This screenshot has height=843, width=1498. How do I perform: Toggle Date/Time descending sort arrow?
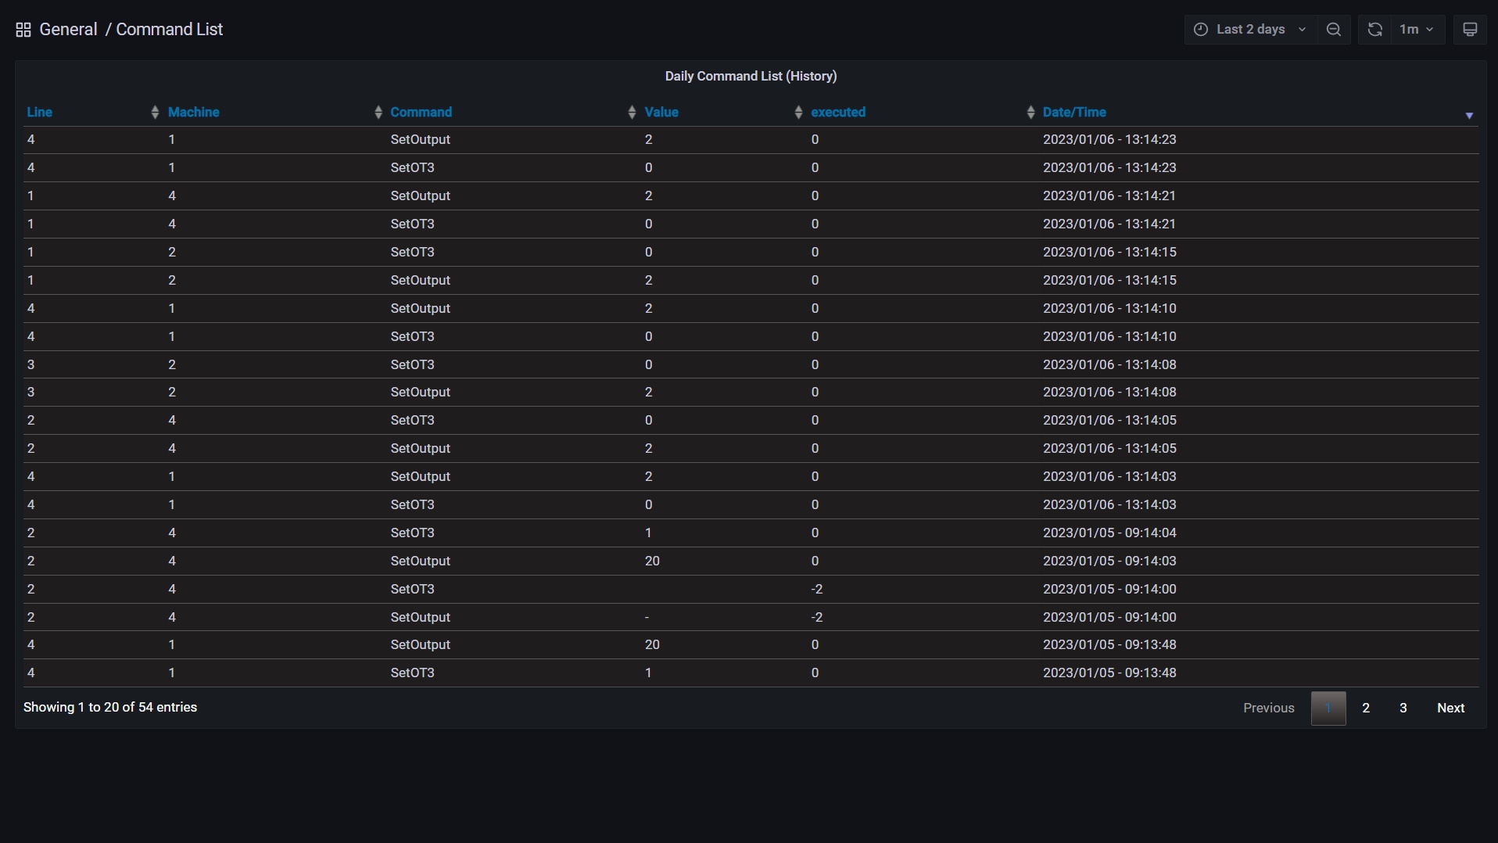coord(1468,115)
